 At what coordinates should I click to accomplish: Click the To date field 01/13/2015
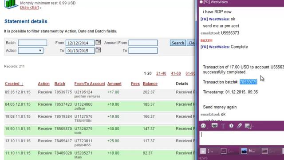click(80, 51)
